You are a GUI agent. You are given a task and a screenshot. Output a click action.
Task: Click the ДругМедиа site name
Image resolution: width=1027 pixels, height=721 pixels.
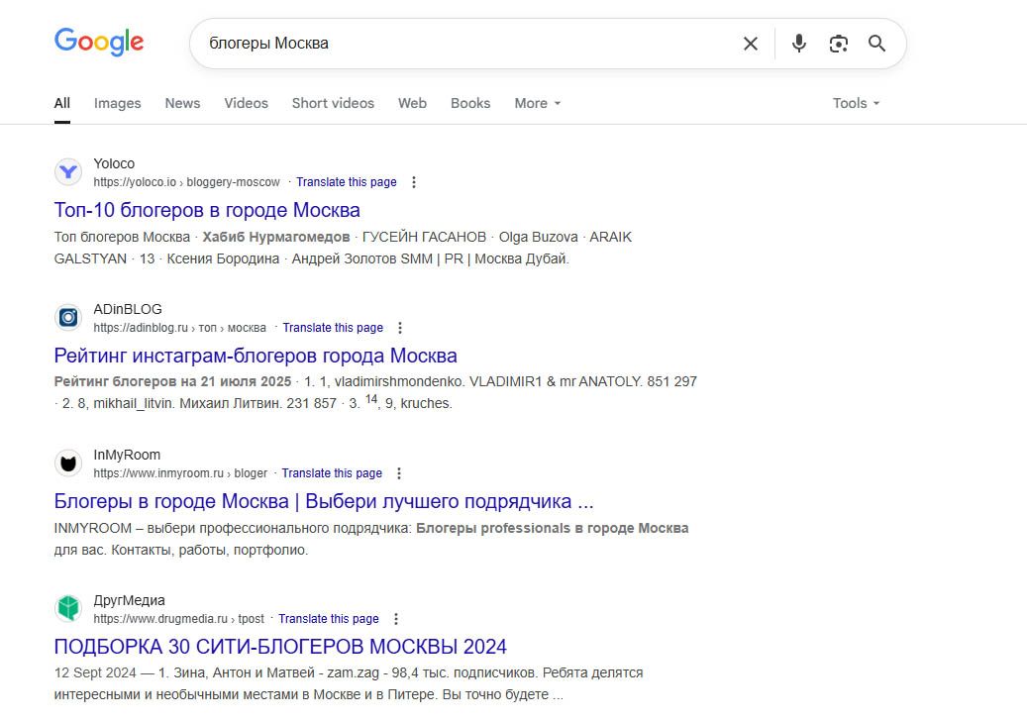(x=129, y=600)
